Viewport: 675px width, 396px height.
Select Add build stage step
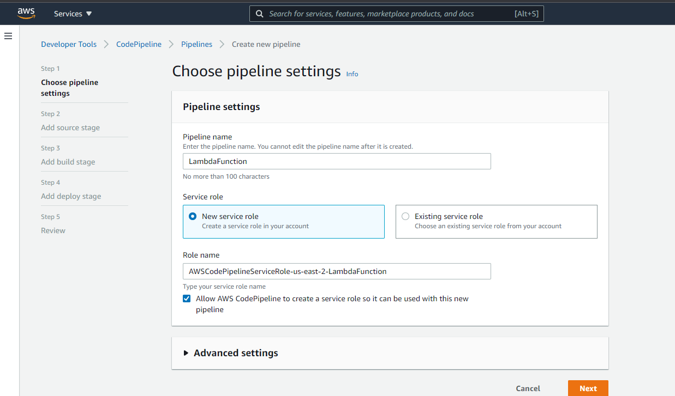tap(68, 162)
